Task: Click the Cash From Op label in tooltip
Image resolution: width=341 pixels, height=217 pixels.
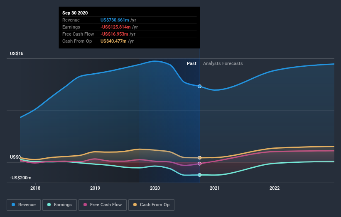Action: point(77,41)
